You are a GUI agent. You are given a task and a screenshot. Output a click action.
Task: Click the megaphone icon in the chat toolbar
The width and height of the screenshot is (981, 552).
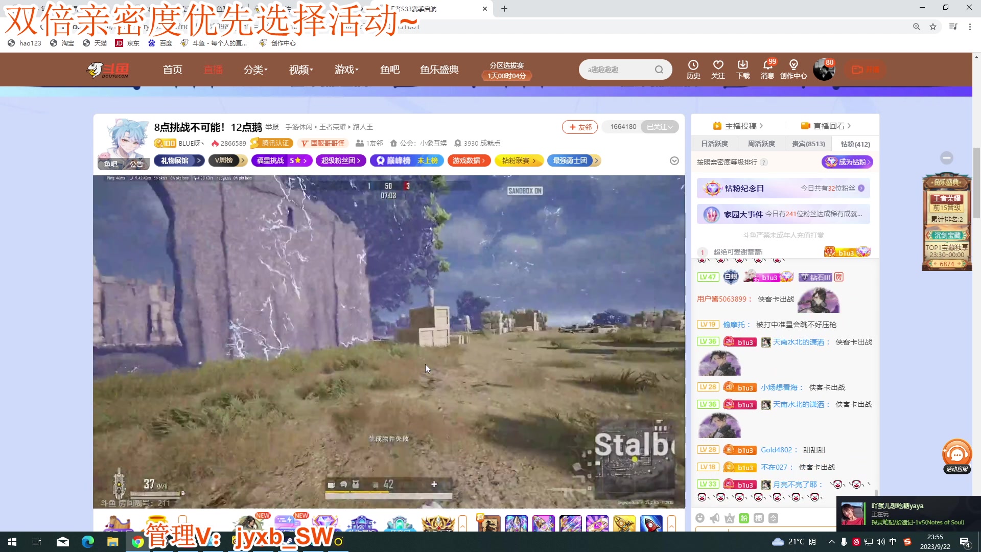[x=715, y=518]
